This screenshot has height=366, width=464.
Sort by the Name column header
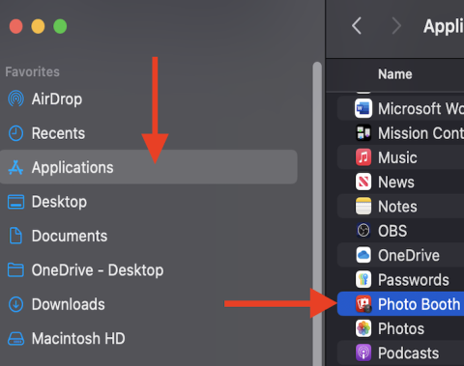coord(395,74)
